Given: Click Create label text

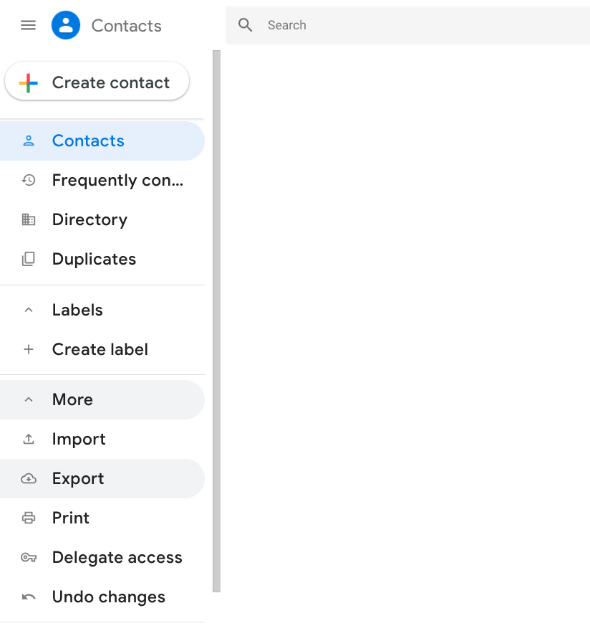Looking at the screenshot, I should (x=100, y=349).
